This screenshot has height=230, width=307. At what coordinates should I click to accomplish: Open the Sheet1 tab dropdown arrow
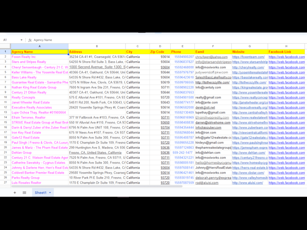pos(50,193)
